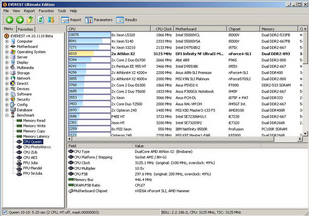The height and width of the screenshot is (216, 309).
Task: Click the Refresh toolbar icon
Action: (41, 20)
